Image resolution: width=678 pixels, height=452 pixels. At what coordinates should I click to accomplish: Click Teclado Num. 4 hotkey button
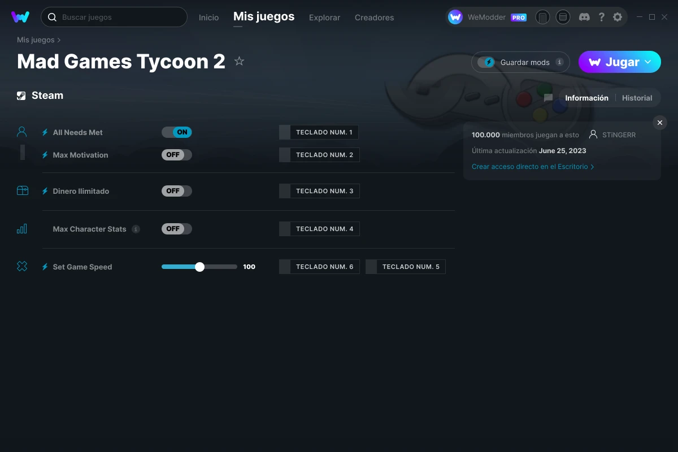pyautogui.click(x=319, y=229)
